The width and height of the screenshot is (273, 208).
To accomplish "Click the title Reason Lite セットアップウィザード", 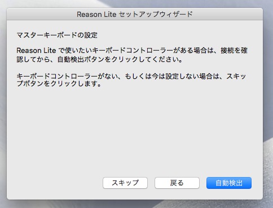I will click(x=135, y=14).
